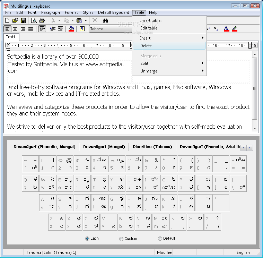Decrease paragraph indent
263x258 pixels.
(x=53, y=29)
